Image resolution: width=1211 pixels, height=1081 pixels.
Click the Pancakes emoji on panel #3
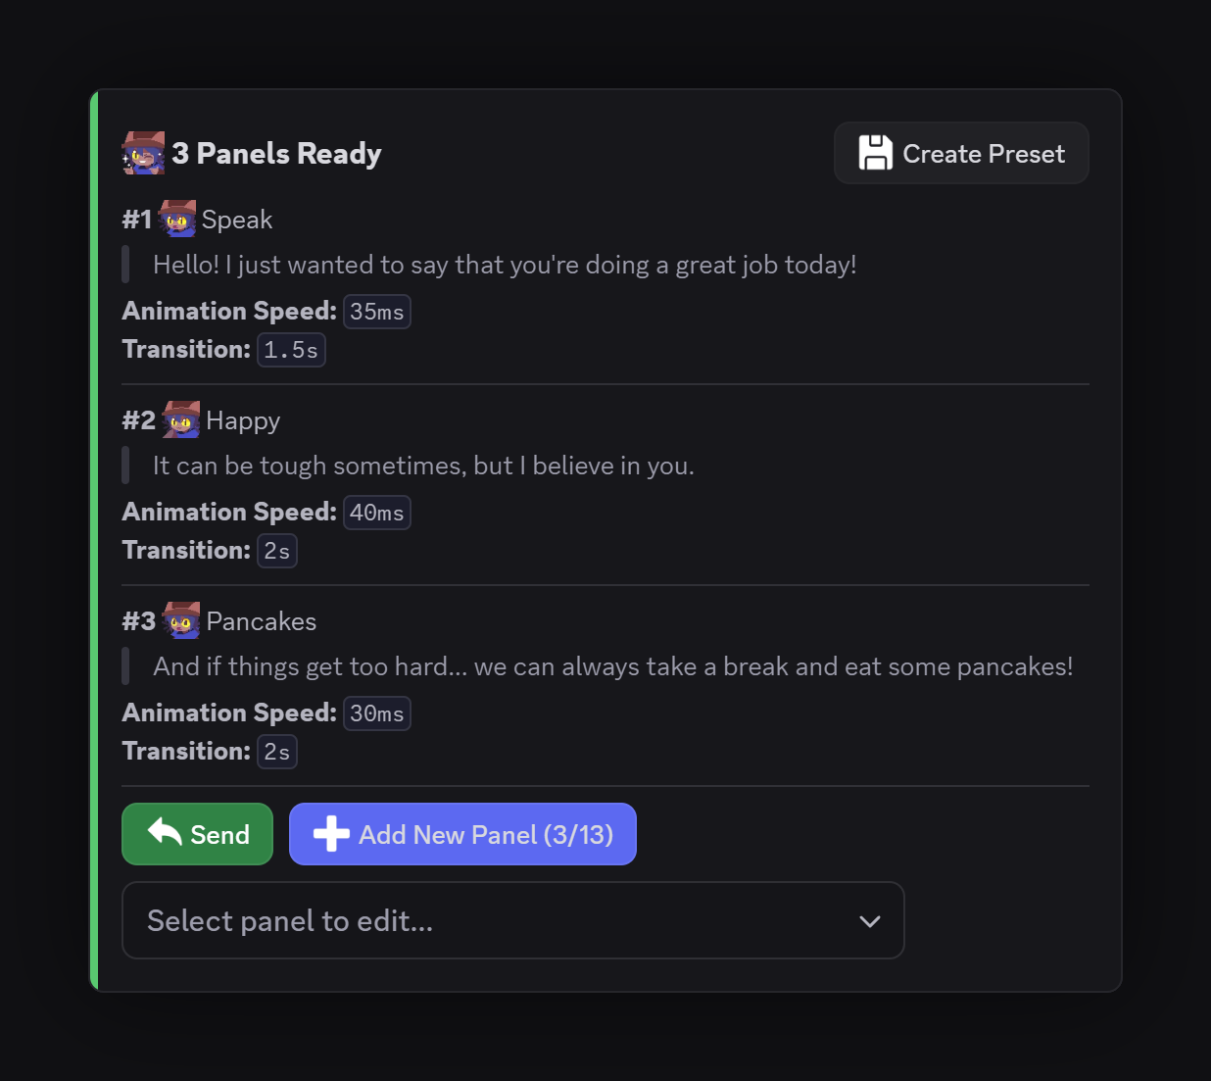181,620
